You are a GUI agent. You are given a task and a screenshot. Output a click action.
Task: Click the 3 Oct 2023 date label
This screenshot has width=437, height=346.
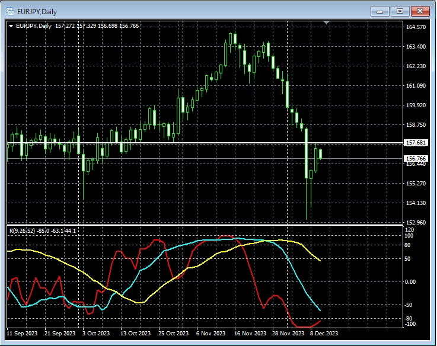click(98, 334)
